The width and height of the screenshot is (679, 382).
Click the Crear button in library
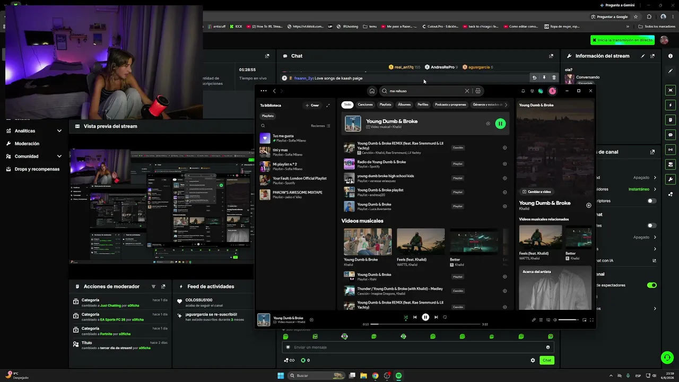tap(312, 105)
